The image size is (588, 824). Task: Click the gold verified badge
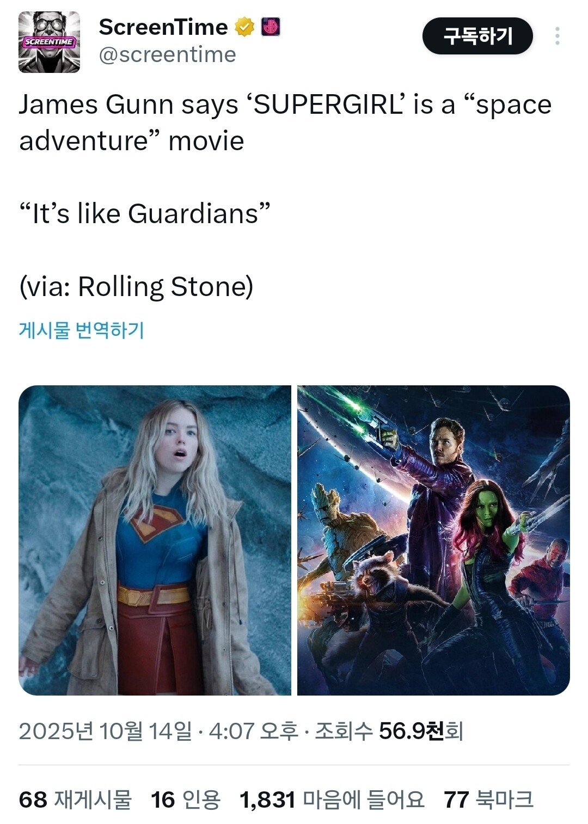click(x=244, y=27)
